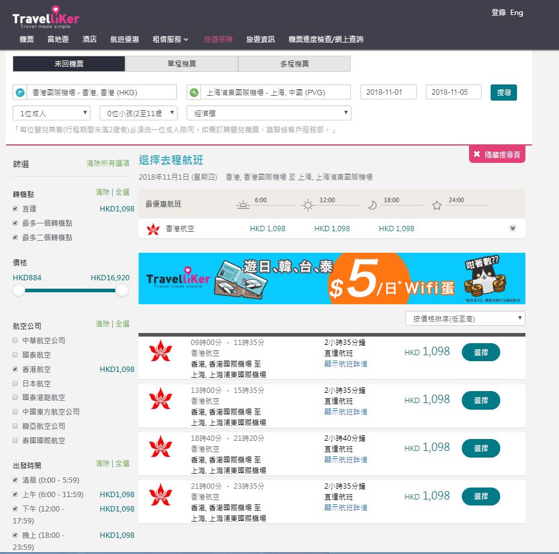Click the departure plane icon beside HKG field
The height and width of the screenshot is (554, 559).
(x=20, y=93)
